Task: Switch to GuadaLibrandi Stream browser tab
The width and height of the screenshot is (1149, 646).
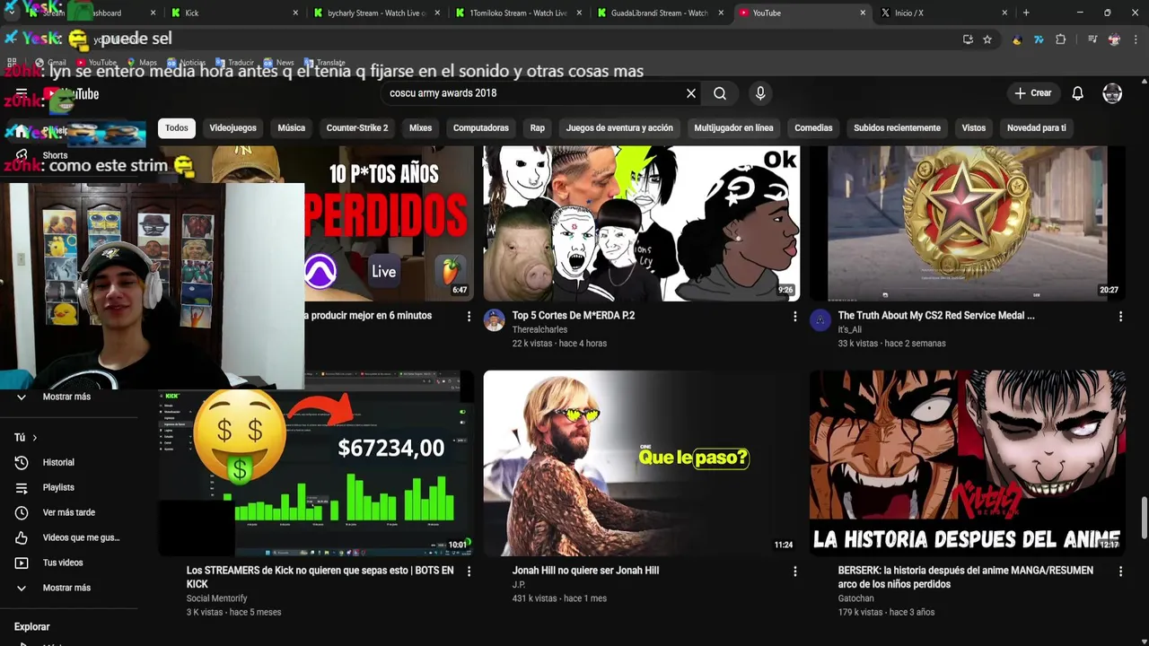Action: (660, 13)
